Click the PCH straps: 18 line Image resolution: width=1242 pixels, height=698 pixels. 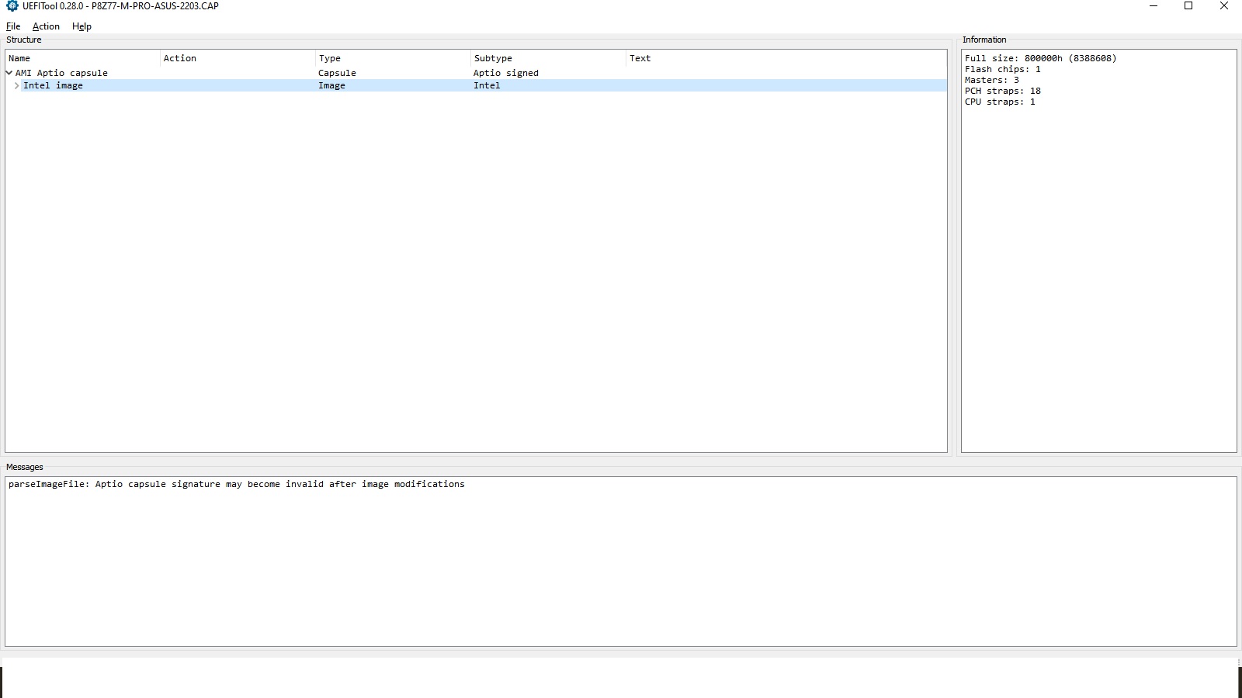[x=1002, y=91]
